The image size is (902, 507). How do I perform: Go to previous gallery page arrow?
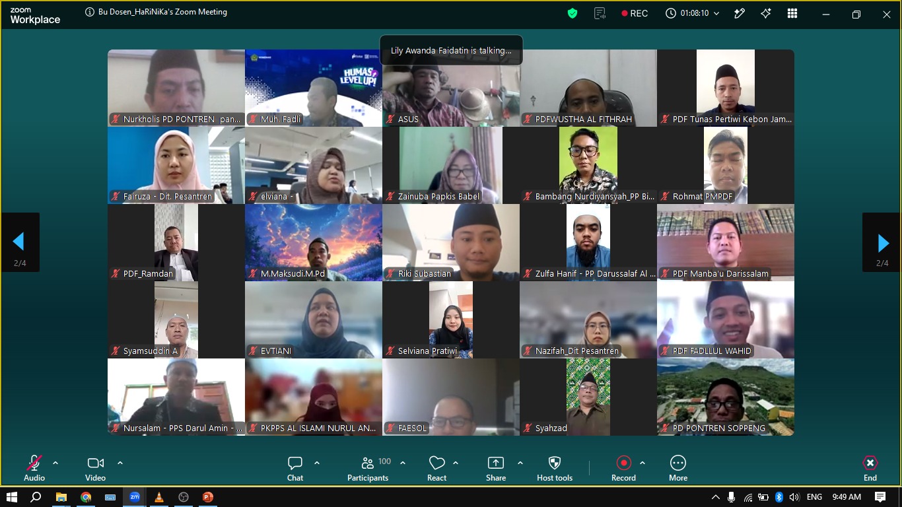[x=20, y=242]
